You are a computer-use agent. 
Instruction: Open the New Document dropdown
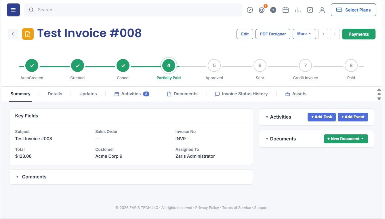click(346, 139)
